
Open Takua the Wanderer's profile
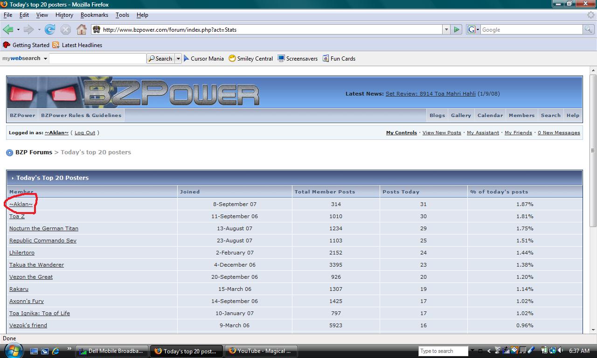pyautogui.click(x=36, y=265)
